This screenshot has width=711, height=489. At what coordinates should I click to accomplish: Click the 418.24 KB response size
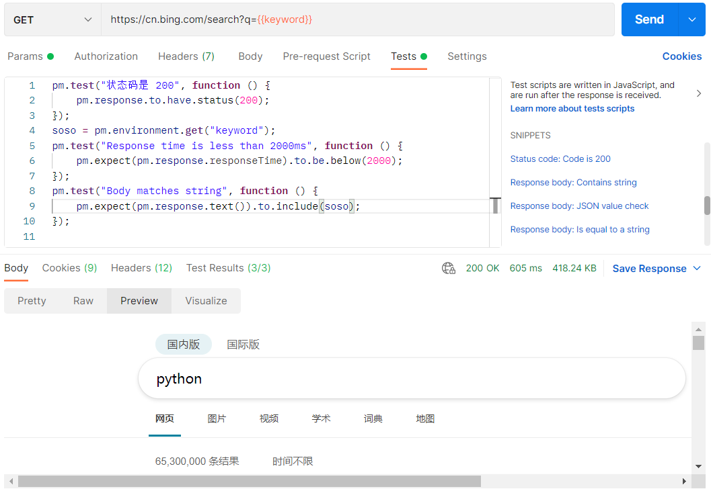point(574,269)
